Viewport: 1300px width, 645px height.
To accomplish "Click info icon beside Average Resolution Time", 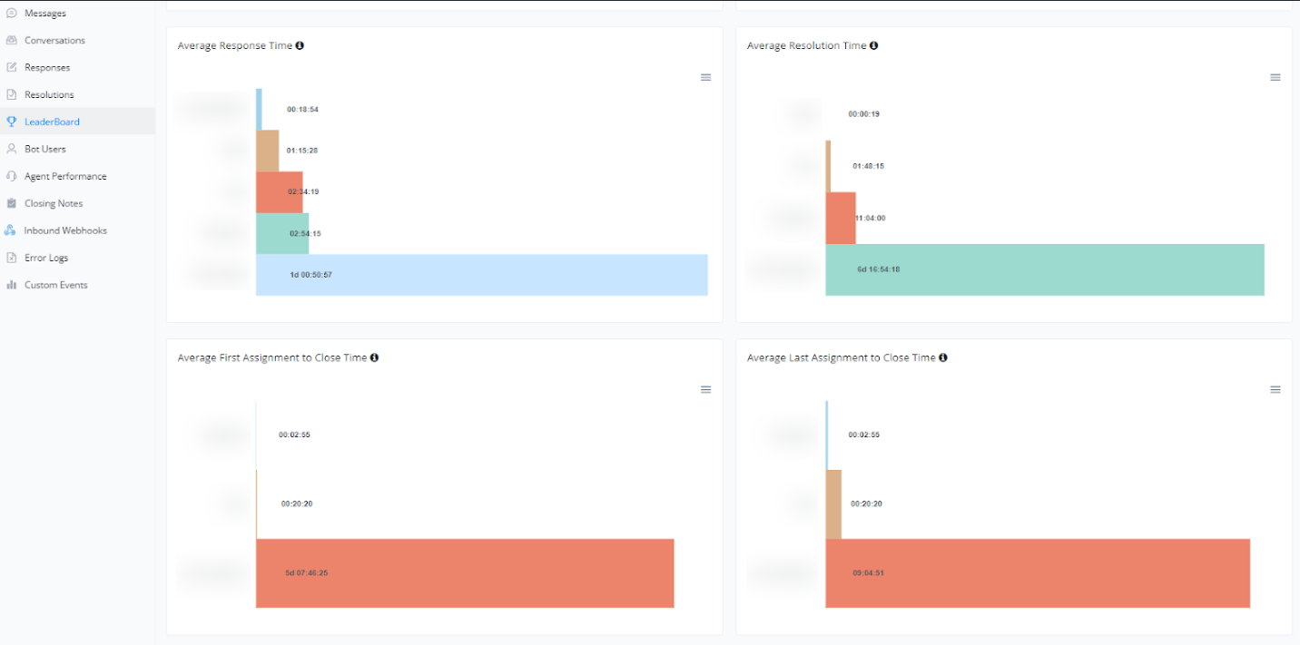I will (x=873, y=45).
